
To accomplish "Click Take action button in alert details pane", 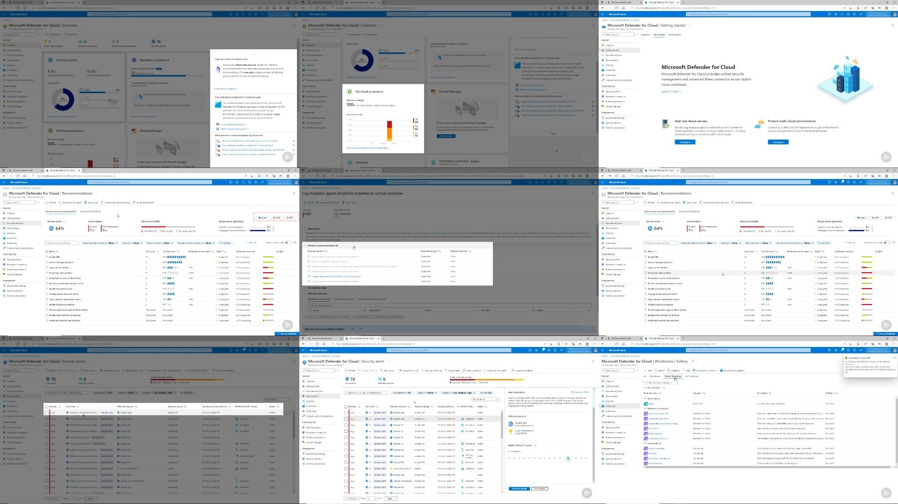I will point(540,489).
